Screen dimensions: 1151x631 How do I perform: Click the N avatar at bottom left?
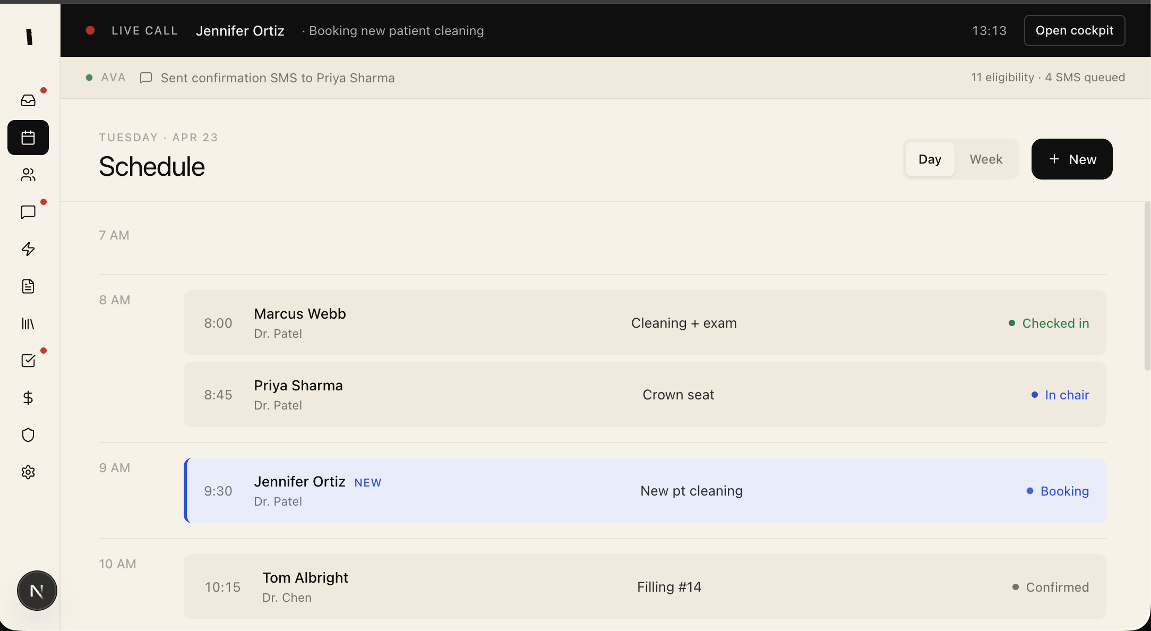click(37, 591)
